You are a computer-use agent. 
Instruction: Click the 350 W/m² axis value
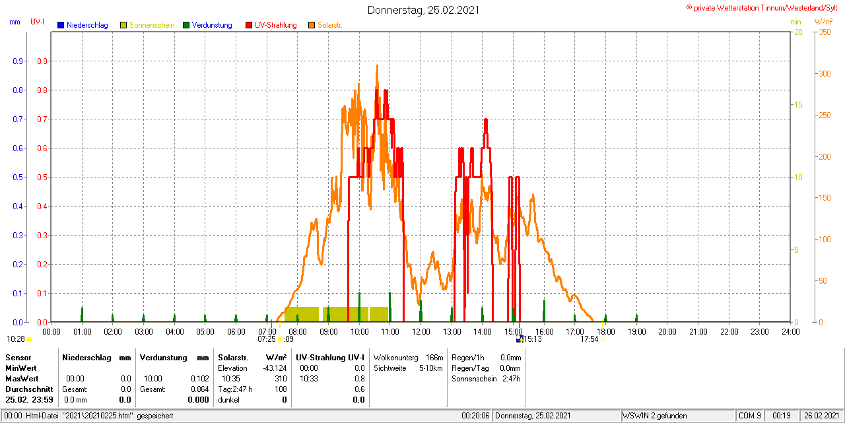(825, 32)
